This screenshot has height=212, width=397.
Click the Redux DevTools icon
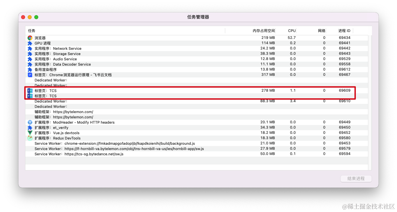pyautogui.click(x=30, y=138)
